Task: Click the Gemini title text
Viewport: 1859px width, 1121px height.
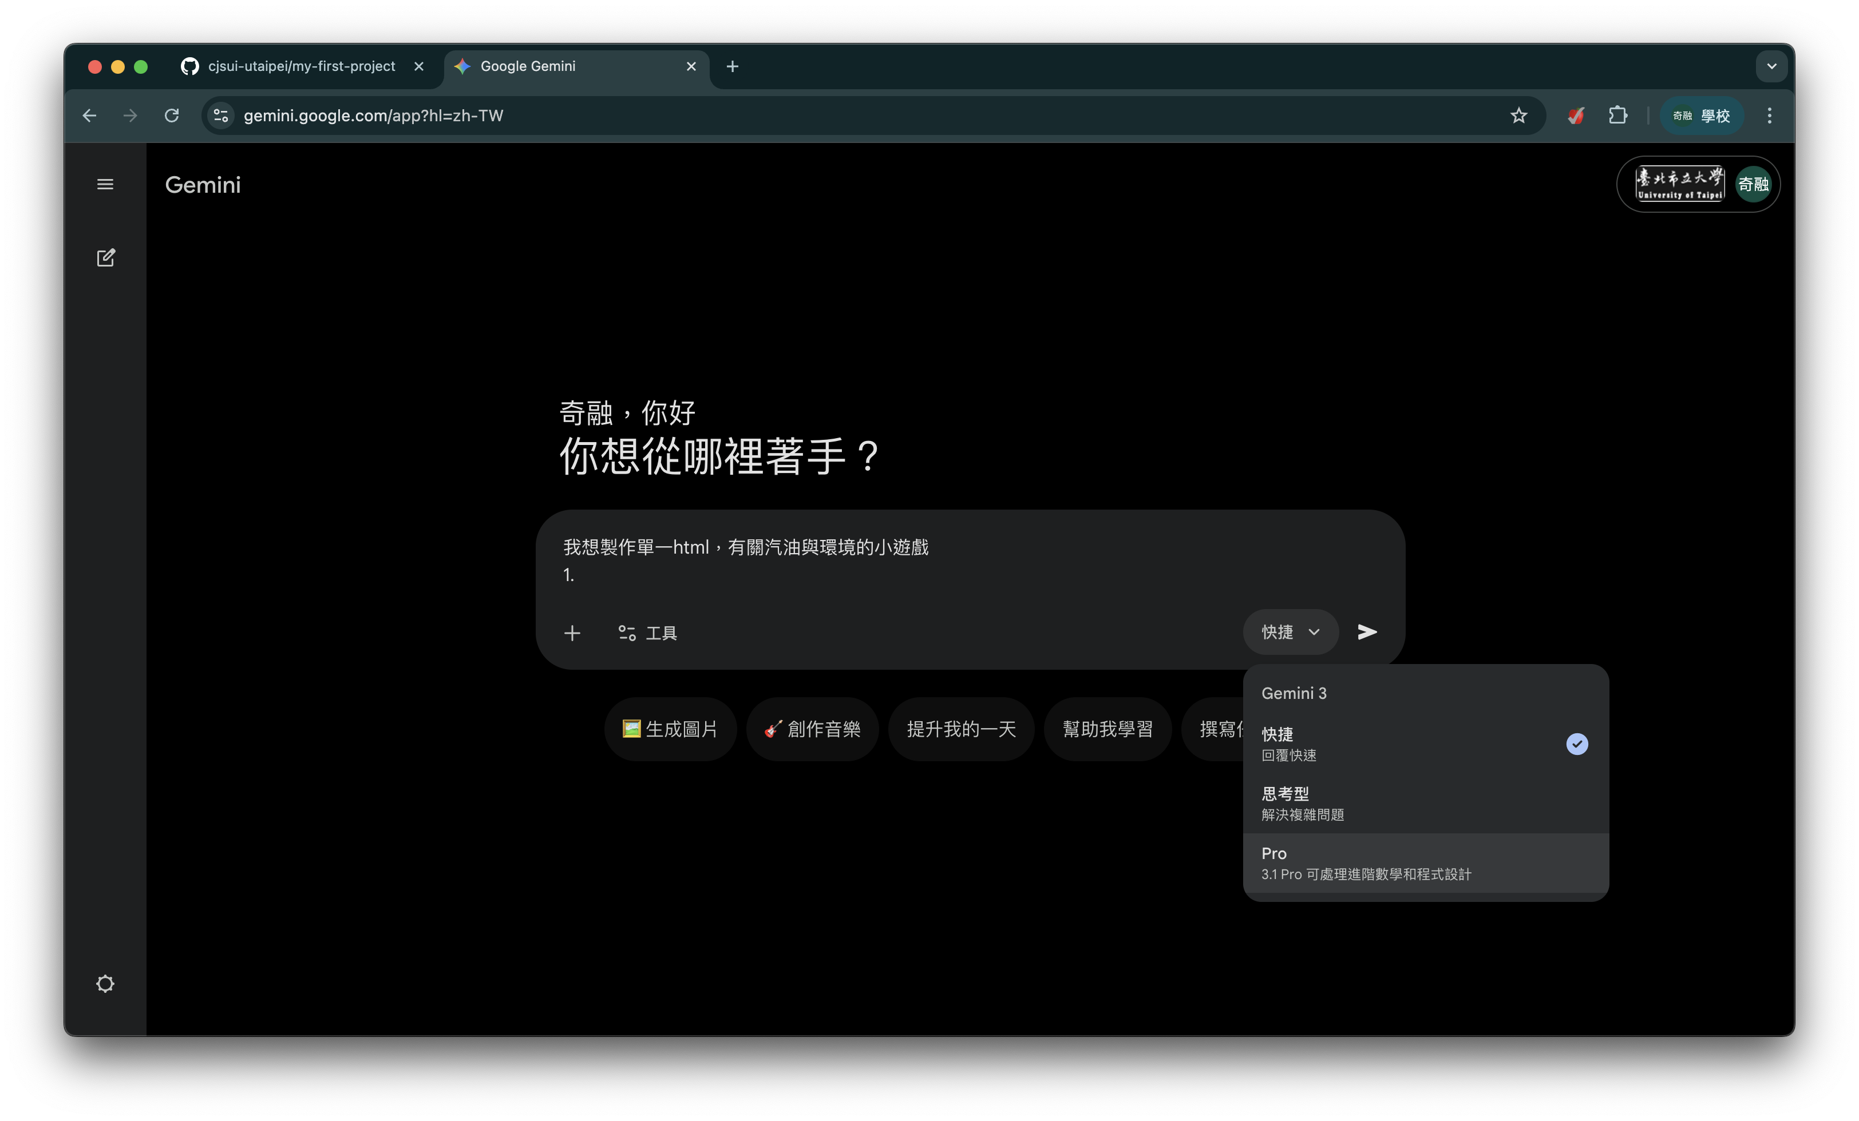Action: [x=203, y=185]
